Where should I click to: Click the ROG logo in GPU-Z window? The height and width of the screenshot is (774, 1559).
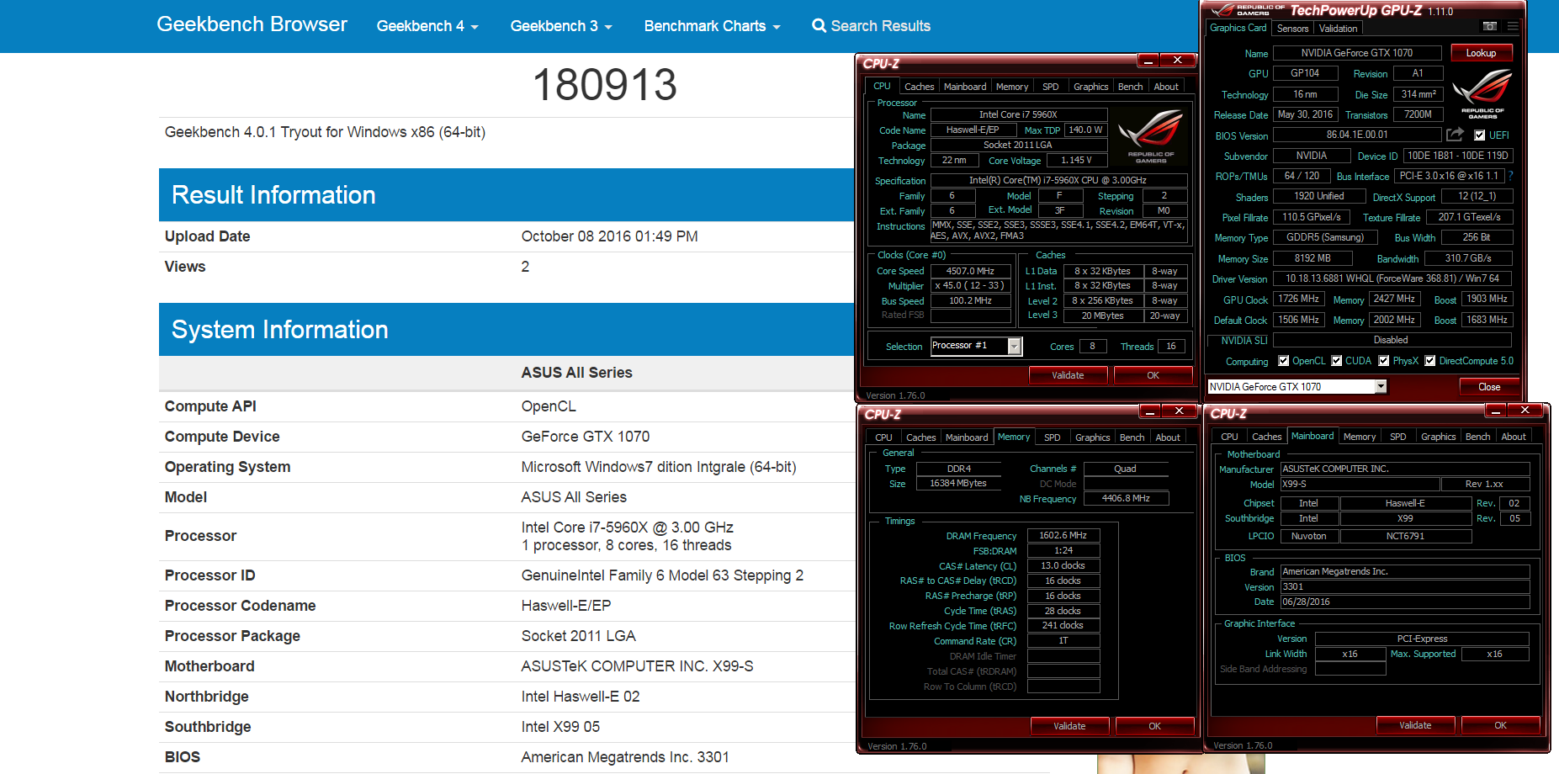pyautogui.click(x=1482, y=93)
